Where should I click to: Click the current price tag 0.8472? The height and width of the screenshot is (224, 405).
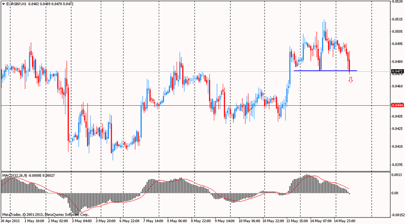pyautogui.click(x=397, y=71)
